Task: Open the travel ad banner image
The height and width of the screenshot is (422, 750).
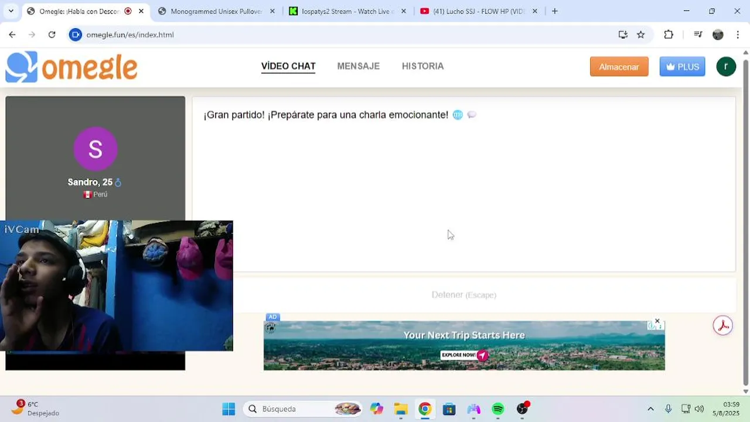Action: tap(464, 346)
